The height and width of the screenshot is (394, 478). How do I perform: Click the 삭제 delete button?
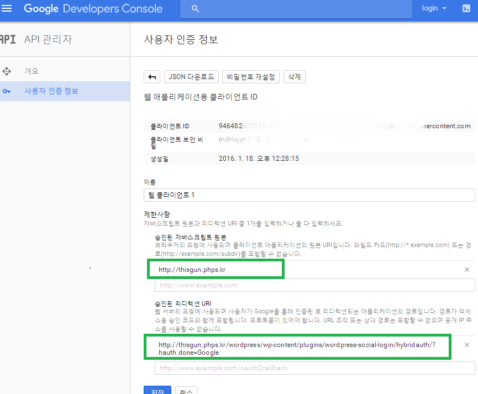pyautogui.click(x=294, y=77)
